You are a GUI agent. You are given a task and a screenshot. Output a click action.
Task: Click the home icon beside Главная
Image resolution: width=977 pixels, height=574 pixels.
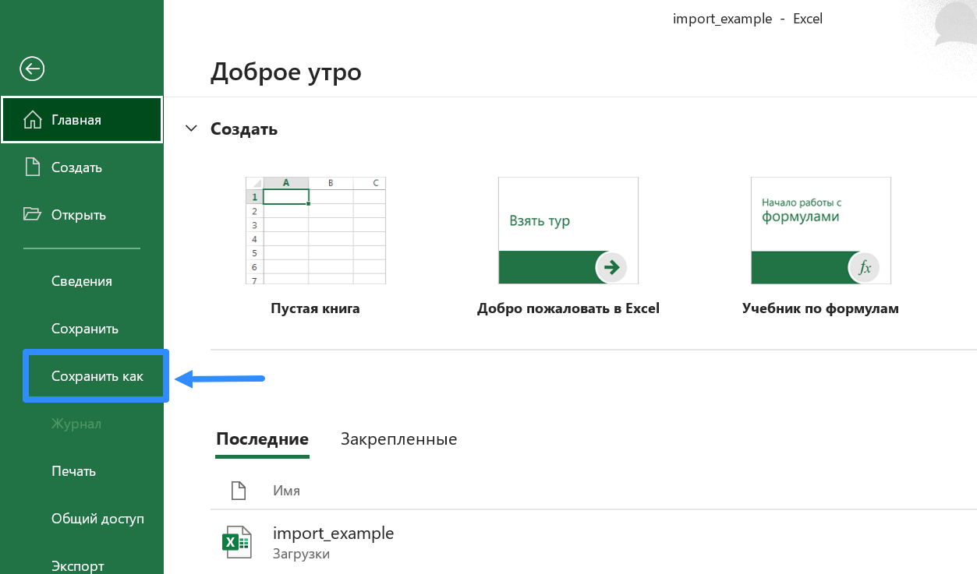32,120
